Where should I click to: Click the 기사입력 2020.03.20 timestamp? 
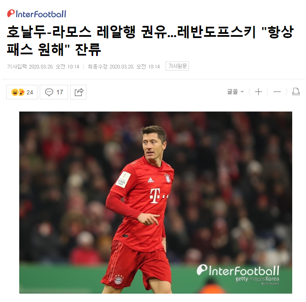pyautogui.click(x=43, y=67)
